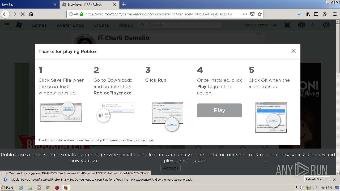The height and width of the screenshot is (191, 340).
Task: Open the Robux hexagon icon
Action: click(301, 25)
